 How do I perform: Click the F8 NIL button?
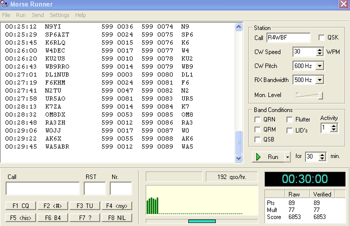click(116, 217)
